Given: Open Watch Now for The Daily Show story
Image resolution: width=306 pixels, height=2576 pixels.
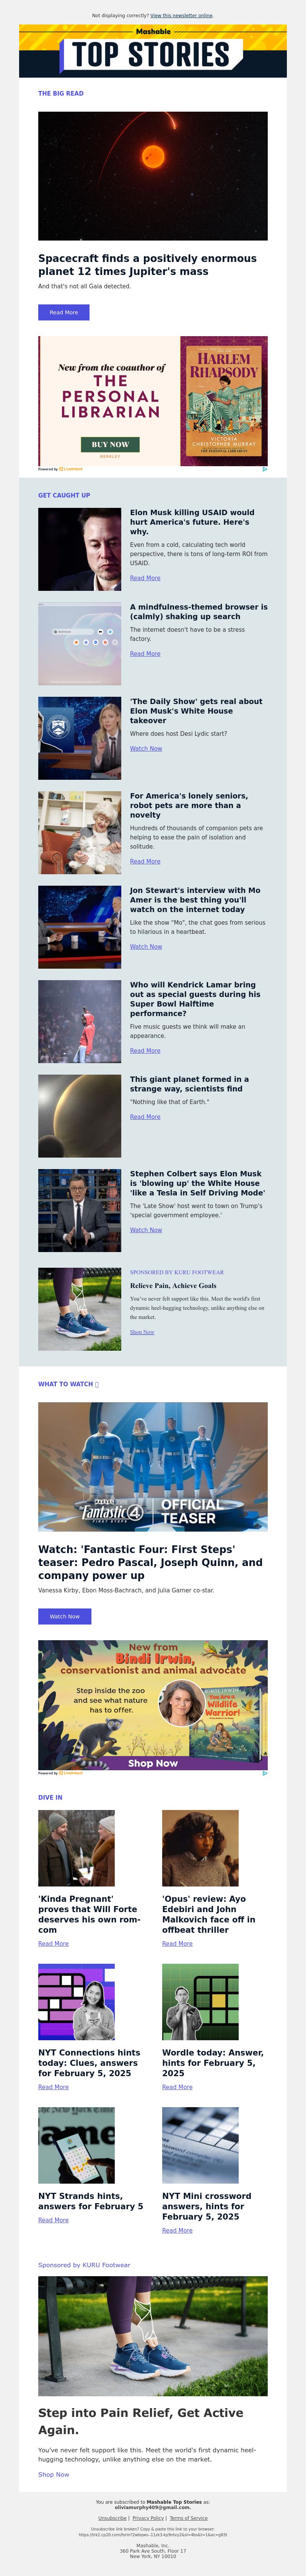Looking at the screenshot, I should coord(146,748).
